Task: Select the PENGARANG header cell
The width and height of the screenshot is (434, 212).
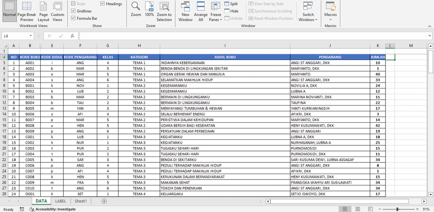Action: tap(330, 57)
